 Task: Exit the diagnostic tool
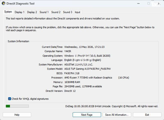147,115
